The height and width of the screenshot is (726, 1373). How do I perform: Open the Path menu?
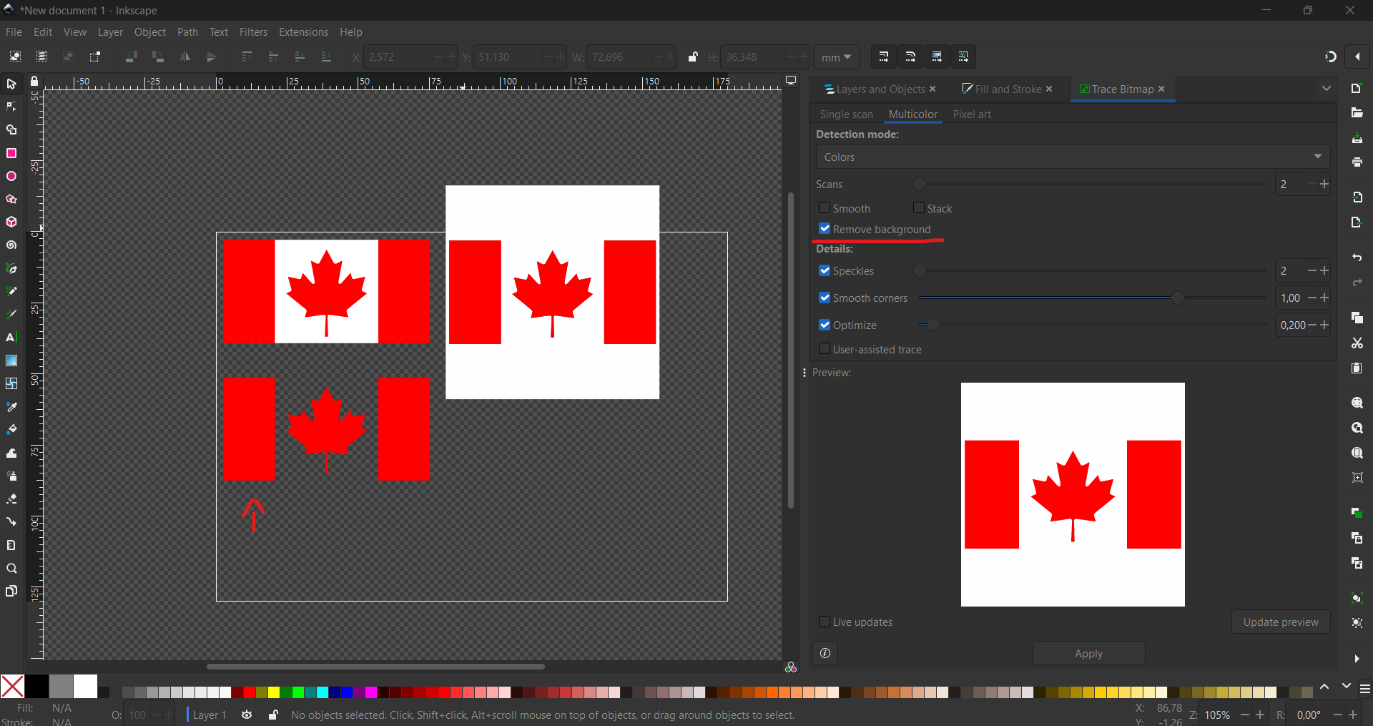tap(187, 32)
